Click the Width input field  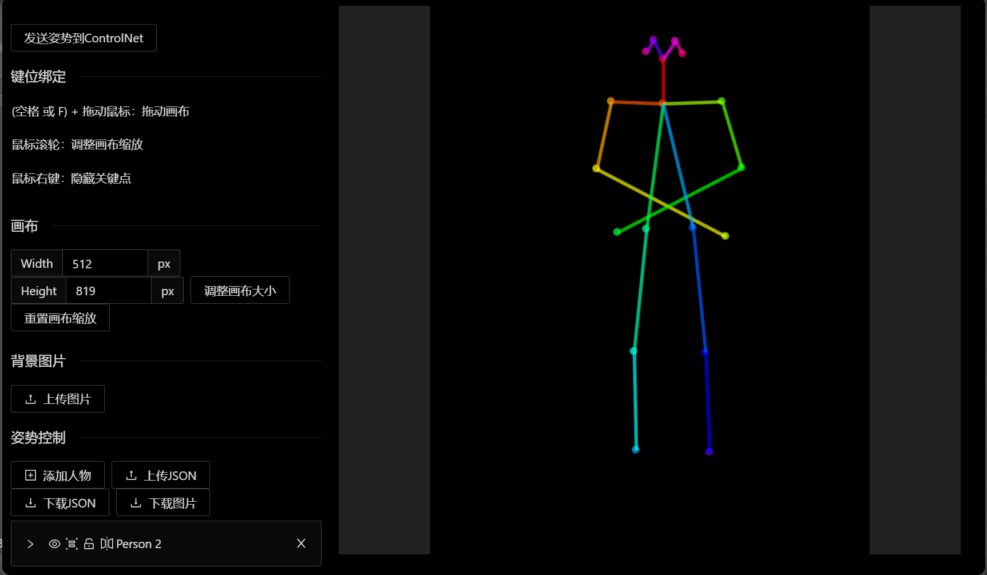point(105,264)
